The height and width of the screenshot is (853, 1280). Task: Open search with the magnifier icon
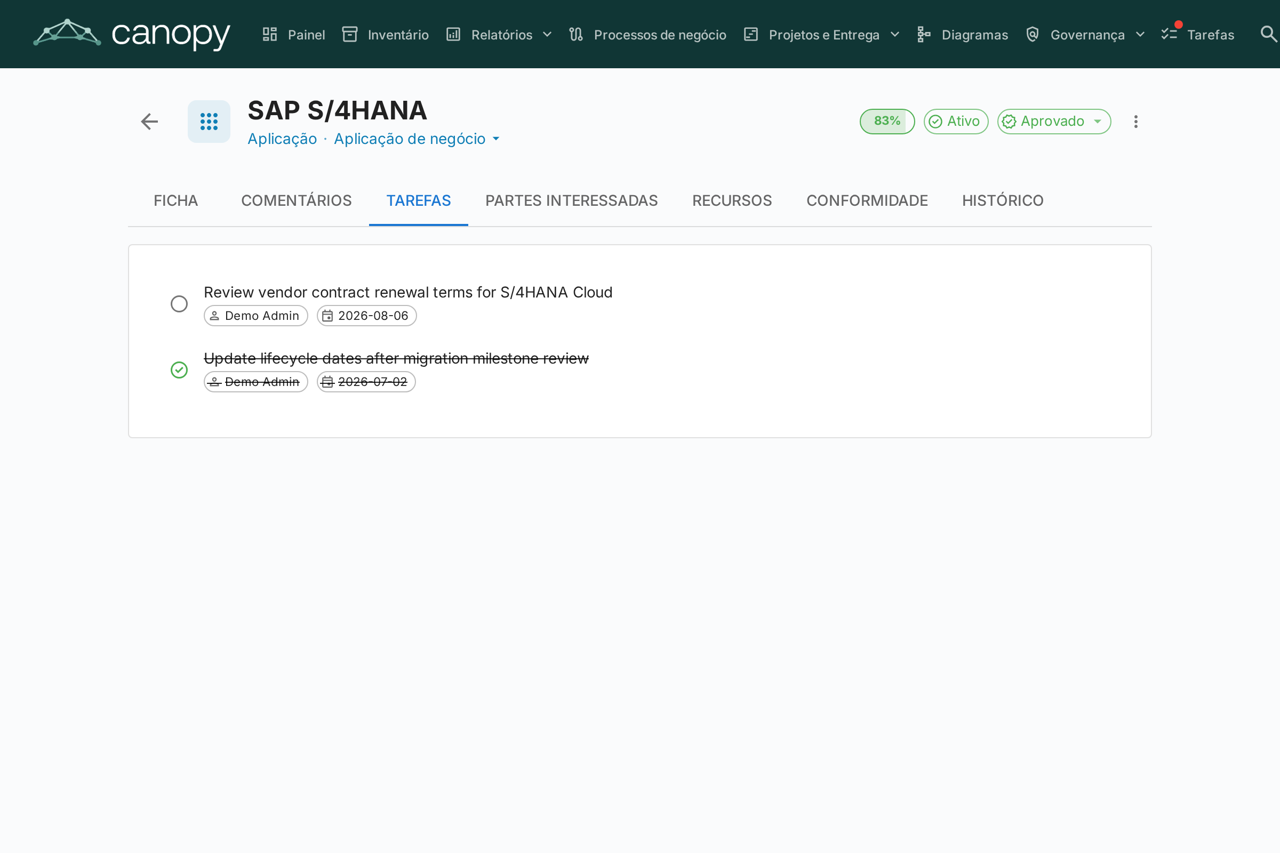(1269, 34)
